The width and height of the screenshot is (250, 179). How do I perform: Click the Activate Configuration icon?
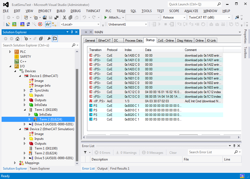point(8,24)
